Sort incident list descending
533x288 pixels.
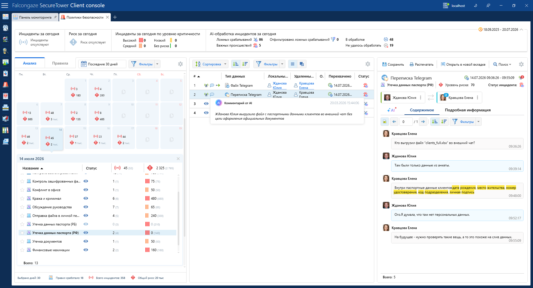245,64
